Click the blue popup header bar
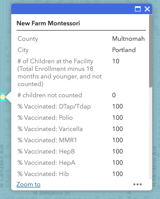This screenshot has width=160, height=199. click(x=73, y=9)
